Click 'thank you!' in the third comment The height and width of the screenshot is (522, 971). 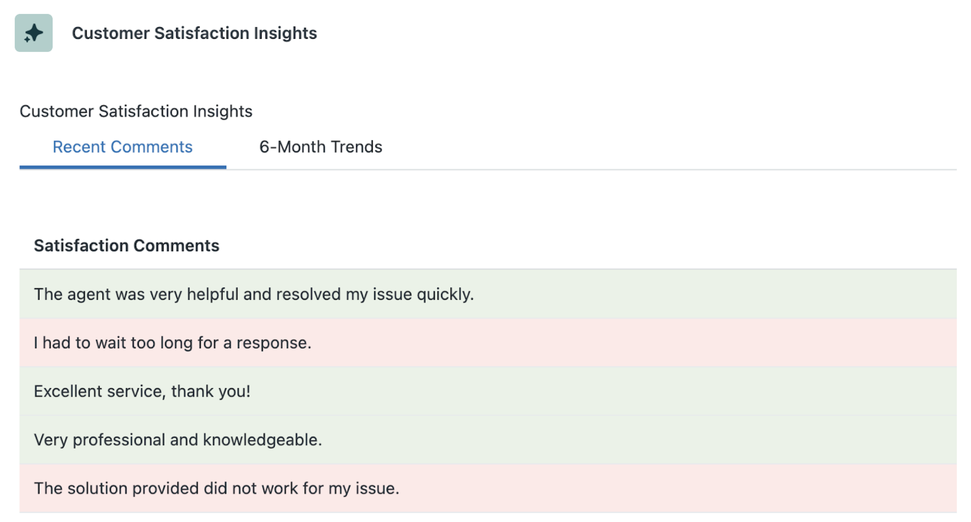click(x=211, y=391)
